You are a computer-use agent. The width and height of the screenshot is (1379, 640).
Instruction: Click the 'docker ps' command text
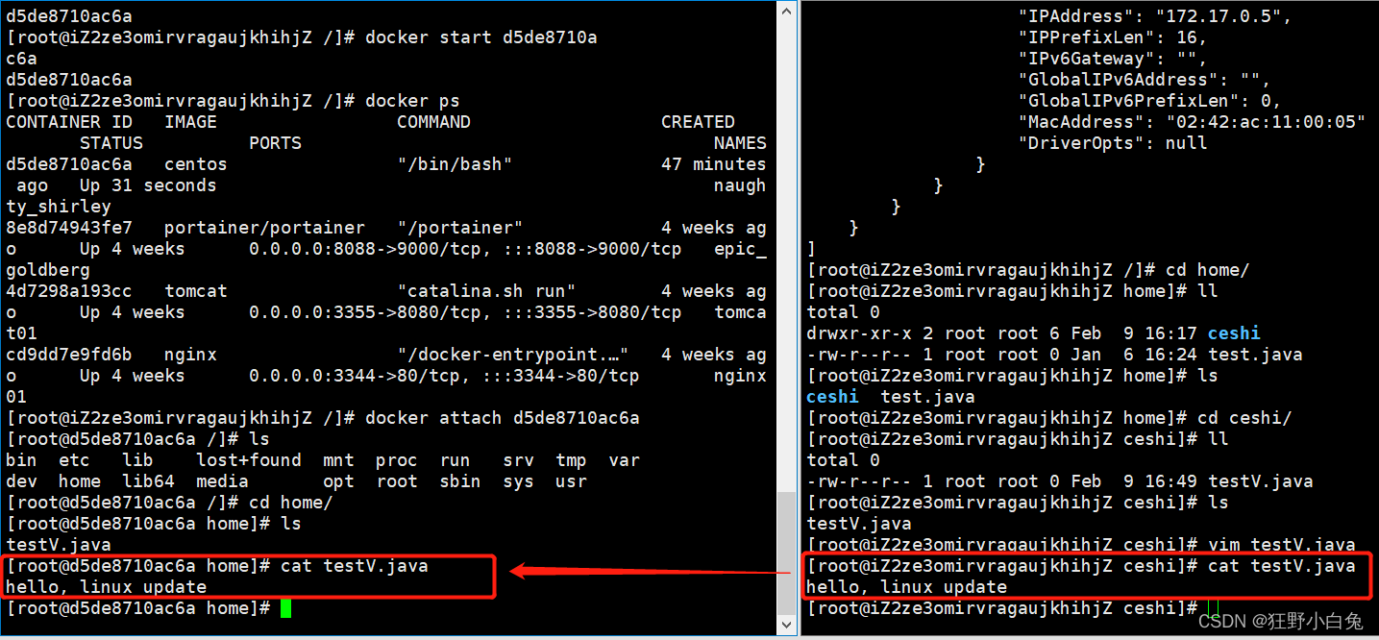412,101
